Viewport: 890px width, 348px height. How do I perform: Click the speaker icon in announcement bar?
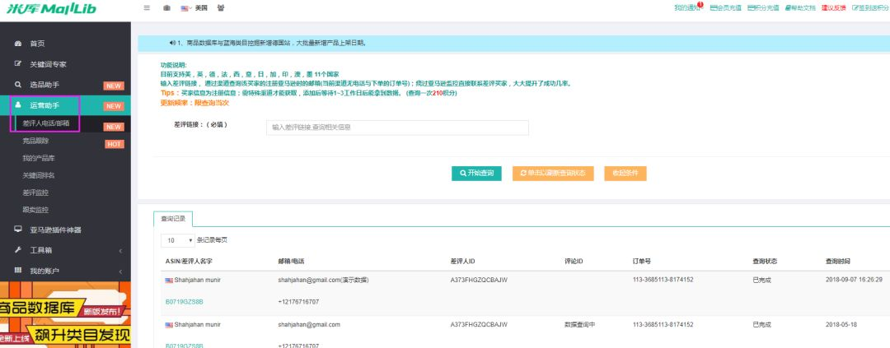172,43
